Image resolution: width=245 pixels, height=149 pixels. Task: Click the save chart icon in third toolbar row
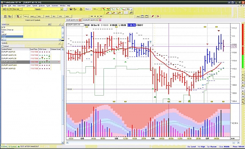(5, 16)
